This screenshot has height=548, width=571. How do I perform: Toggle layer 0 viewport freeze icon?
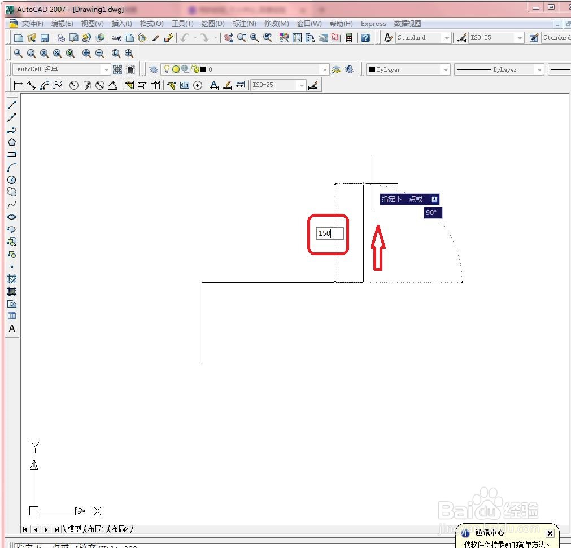(185, 69)
